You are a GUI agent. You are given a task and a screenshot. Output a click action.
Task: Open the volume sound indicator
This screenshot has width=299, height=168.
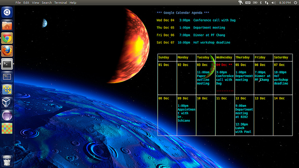click(x=273, y=3)
